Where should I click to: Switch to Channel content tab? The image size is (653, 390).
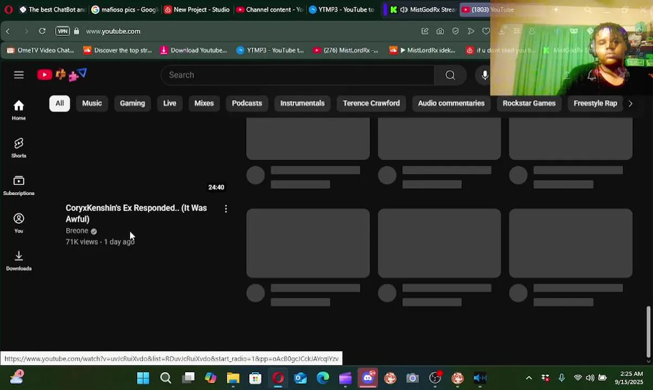click(270, 9)
